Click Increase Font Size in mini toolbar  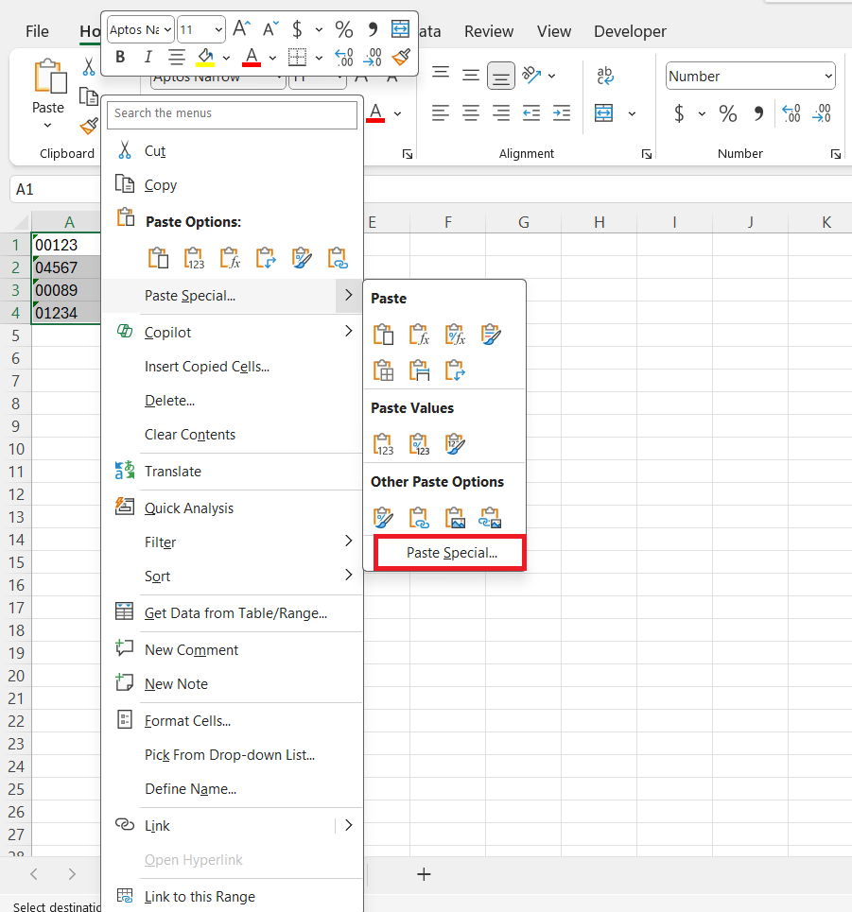coord(241,28)
